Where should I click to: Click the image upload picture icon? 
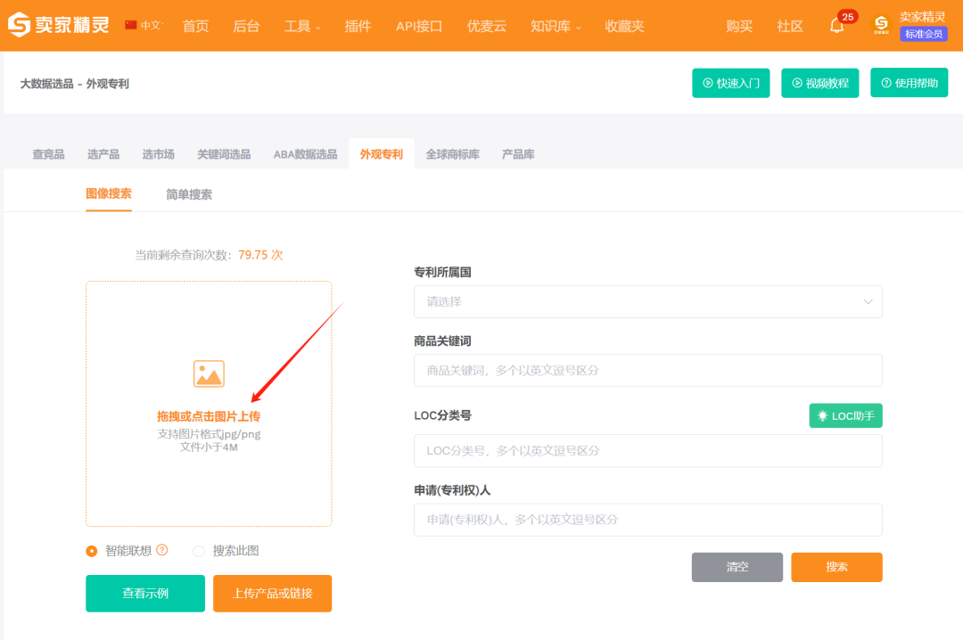[x=209, y=374]
